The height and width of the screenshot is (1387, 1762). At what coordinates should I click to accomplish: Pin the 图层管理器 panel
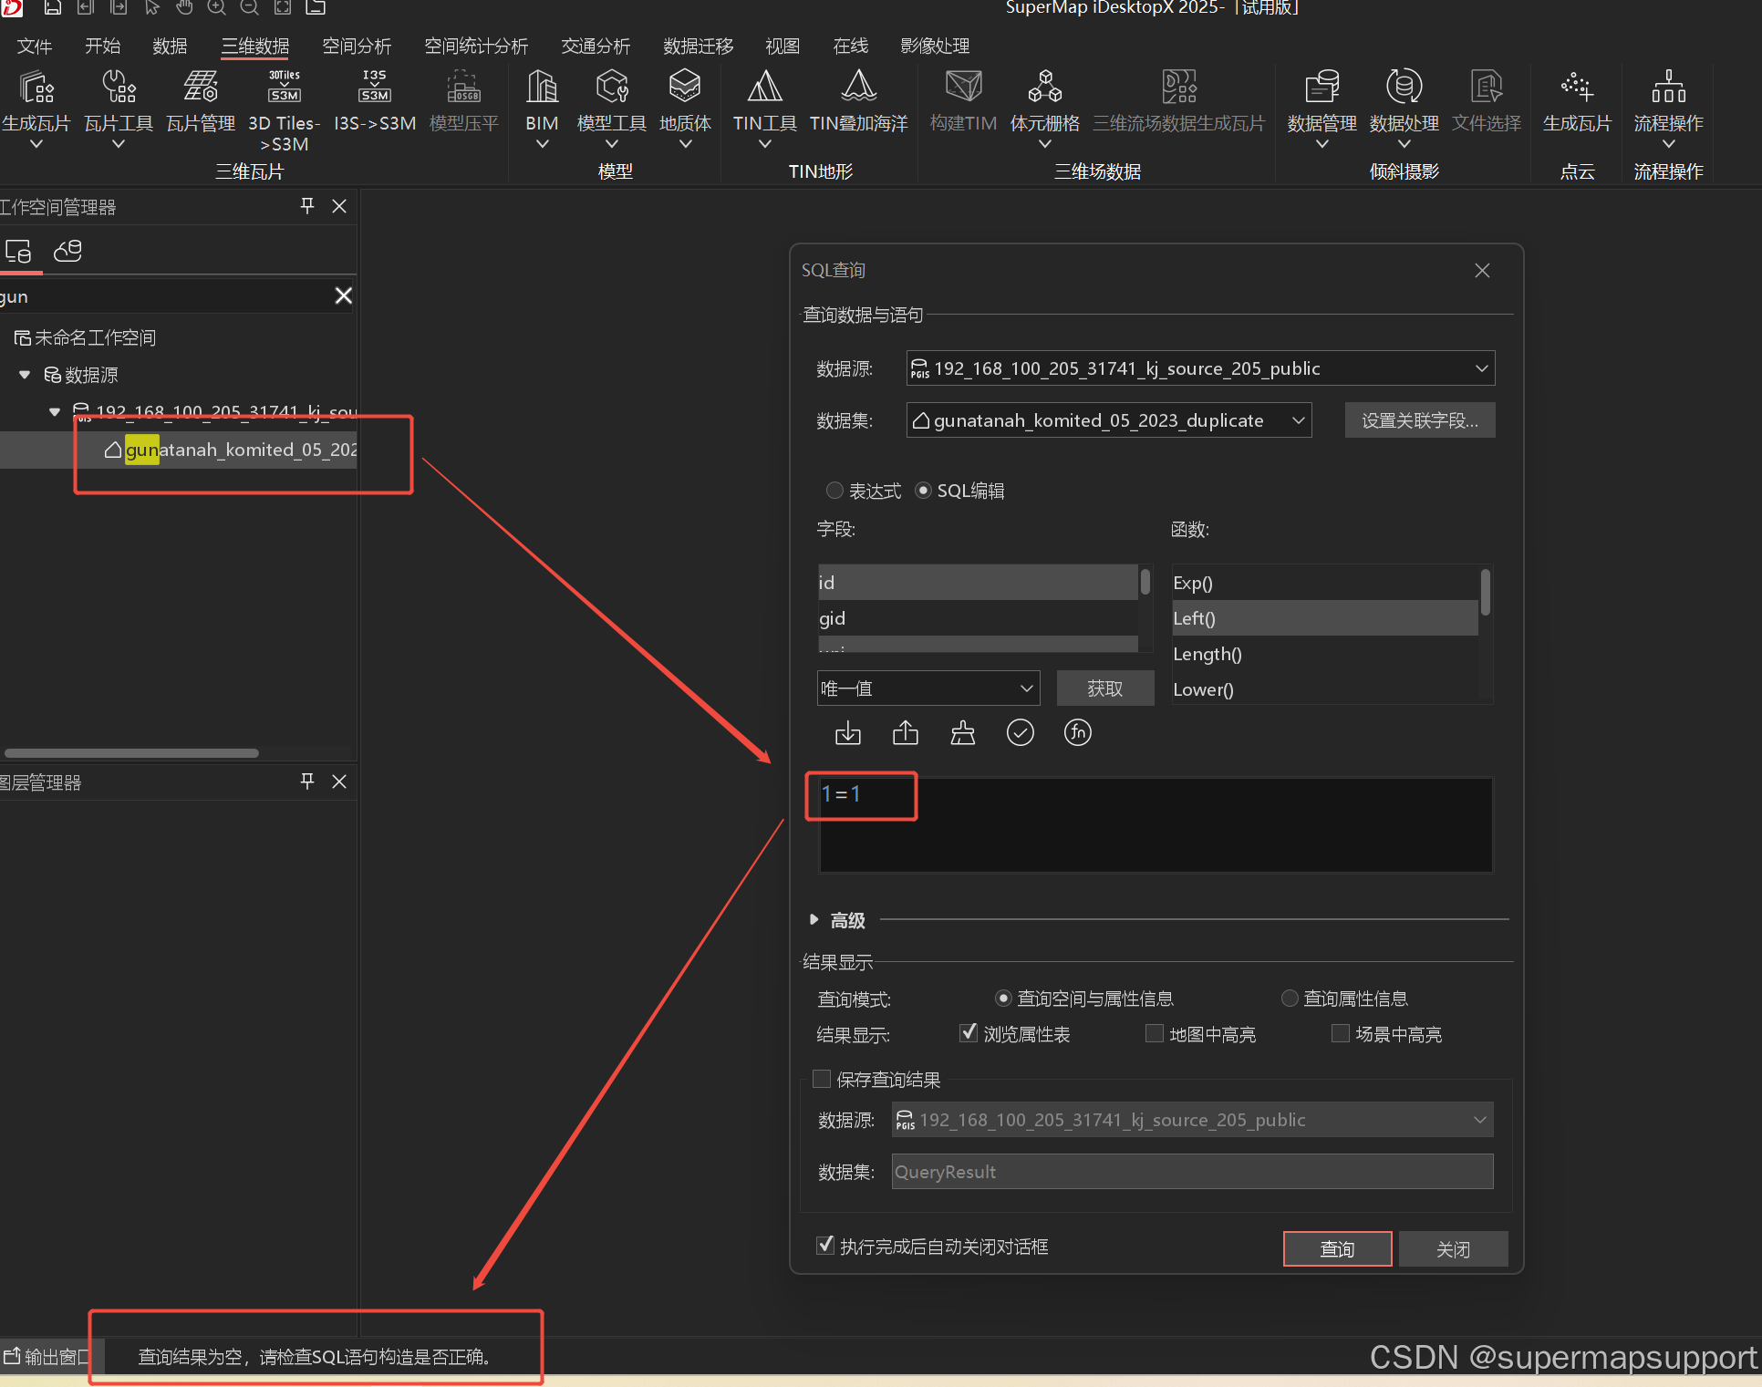point(307,781)
